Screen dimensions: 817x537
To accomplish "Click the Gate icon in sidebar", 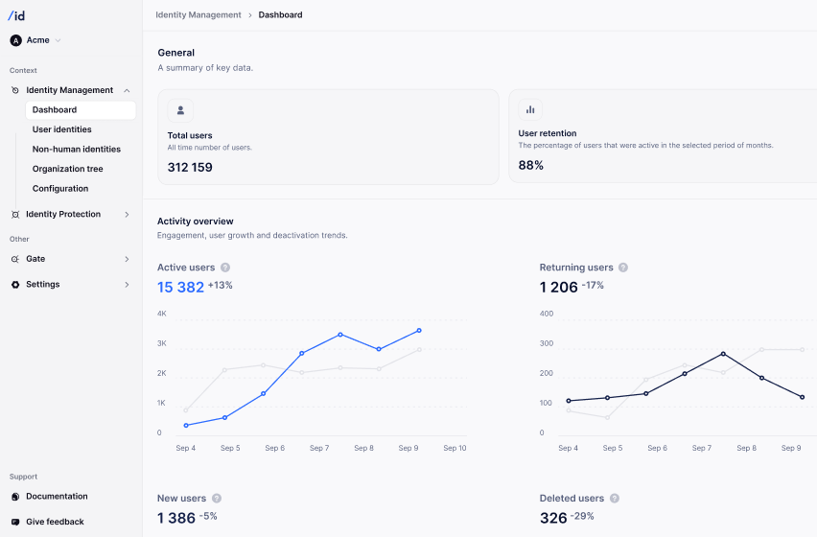I will point(15,259).
